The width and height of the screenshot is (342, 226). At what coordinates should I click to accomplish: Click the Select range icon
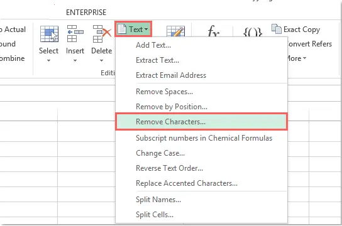point(49,34)
